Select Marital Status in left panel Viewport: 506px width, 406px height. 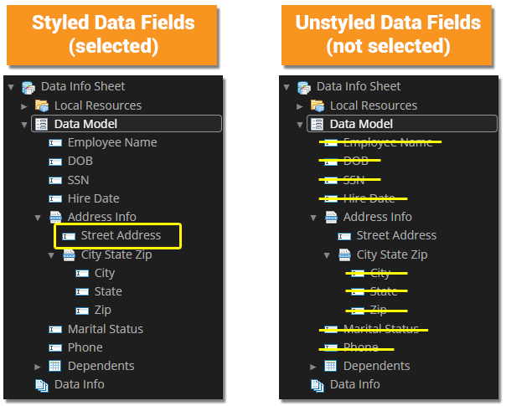(105, 329)
